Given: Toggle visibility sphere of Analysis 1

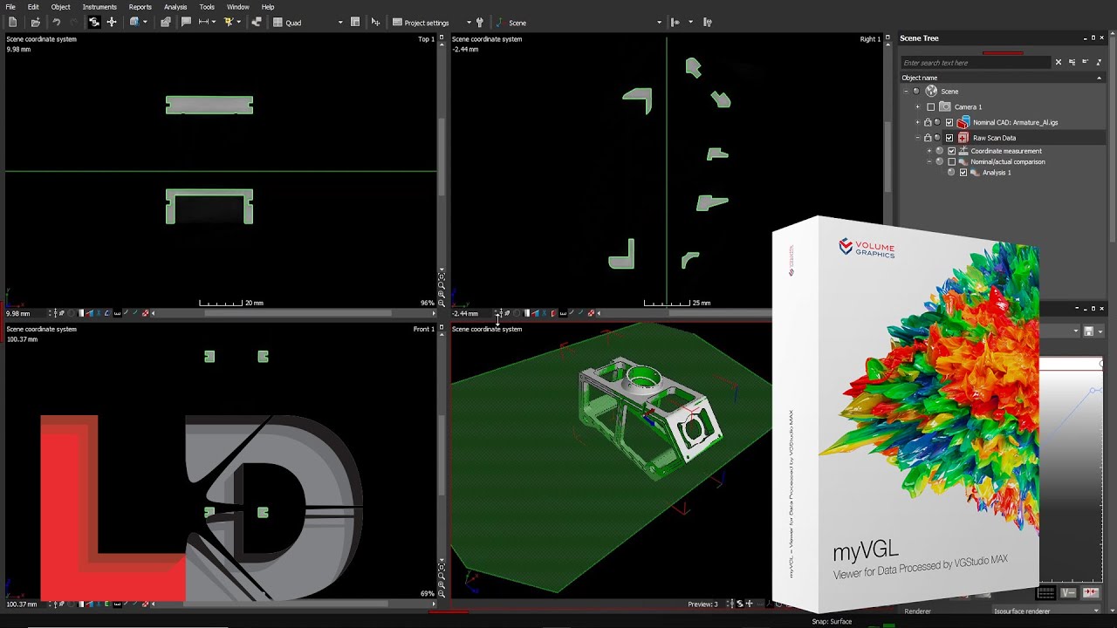Looking at the screenshot, I should pyautogui.click(x=951, y=173).
